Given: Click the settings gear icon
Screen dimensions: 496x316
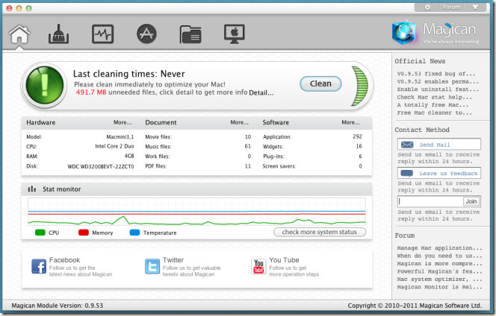Looking at the screenshot, I should pos(427,7).
